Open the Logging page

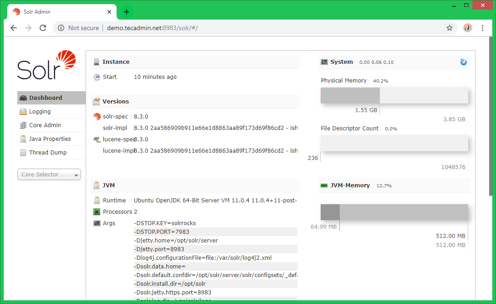point(51,112)
